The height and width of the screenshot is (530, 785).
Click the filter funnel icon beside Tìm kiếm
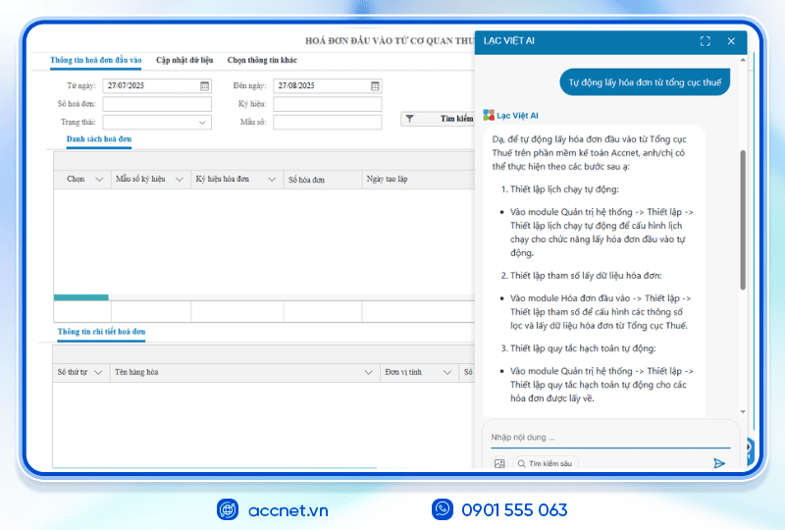[x=409, y=119]
